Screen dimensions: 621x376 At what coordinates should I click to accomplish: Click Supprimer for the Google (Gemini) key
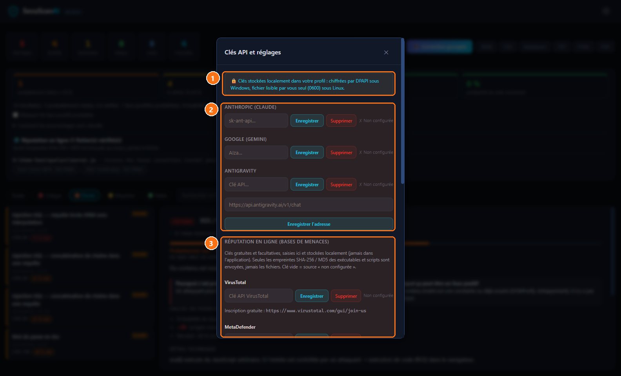[x=341, y=153]
